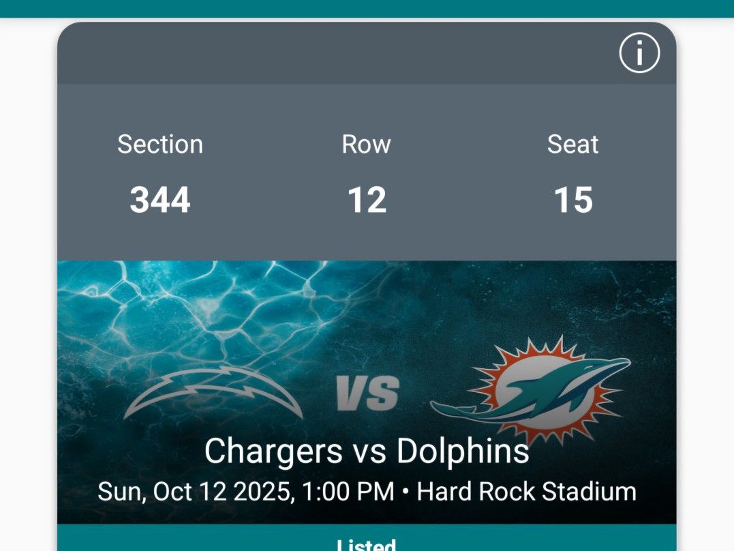Click the Miami Dolphins team logo

[x=532, y=390]
